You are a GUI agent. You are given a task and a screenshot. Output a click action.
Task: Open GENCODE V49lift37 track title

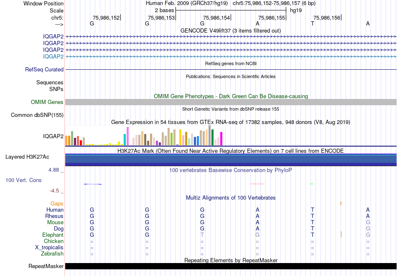231,30
